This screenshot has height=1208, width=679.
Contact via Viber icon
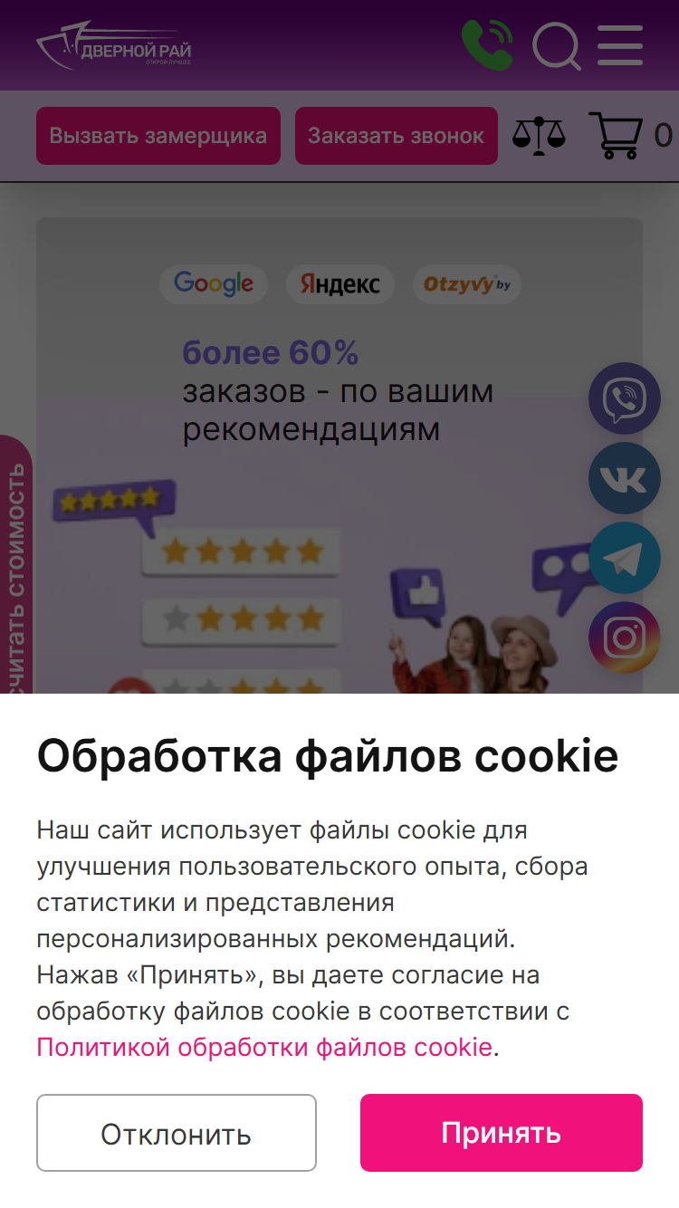(x=625, y=398)
